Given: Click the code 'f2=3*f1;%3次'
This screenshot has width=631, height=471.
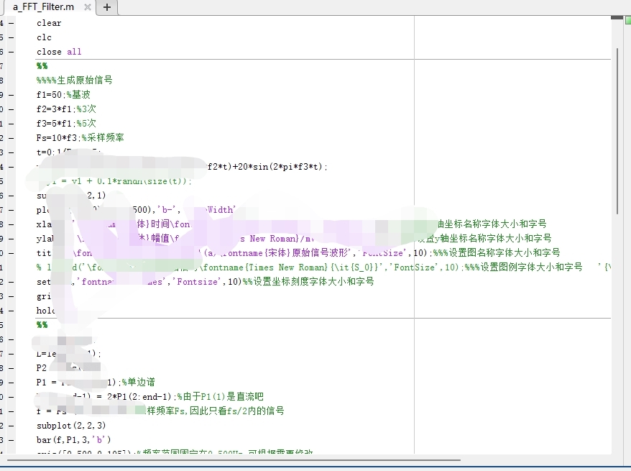Looking at the screenshot, I should [66, 109].
